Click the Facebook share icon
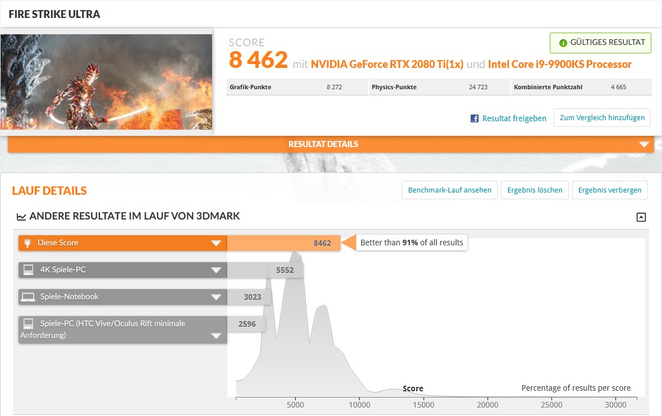The height and width of the screenshot is (416, 662). click(x=475, y=118)
